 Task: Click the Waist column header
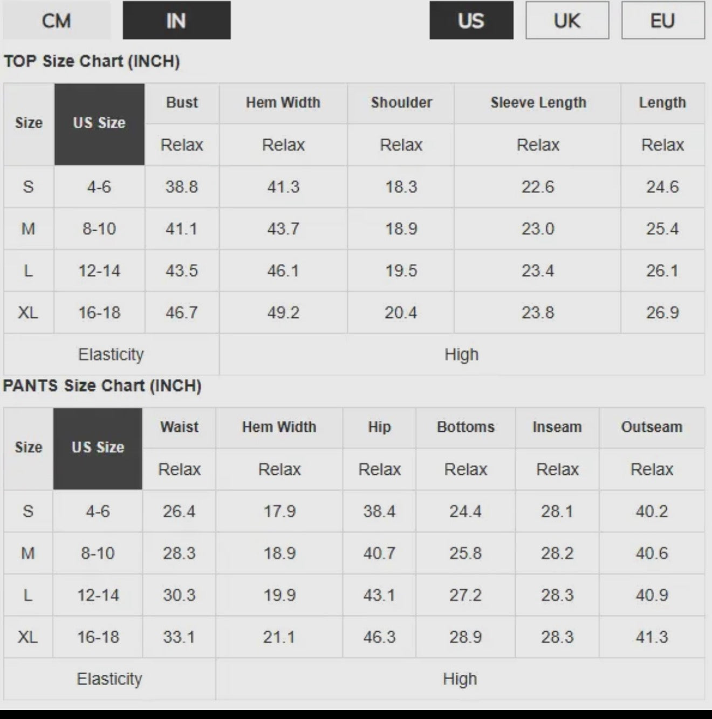(x=179, y=427)
